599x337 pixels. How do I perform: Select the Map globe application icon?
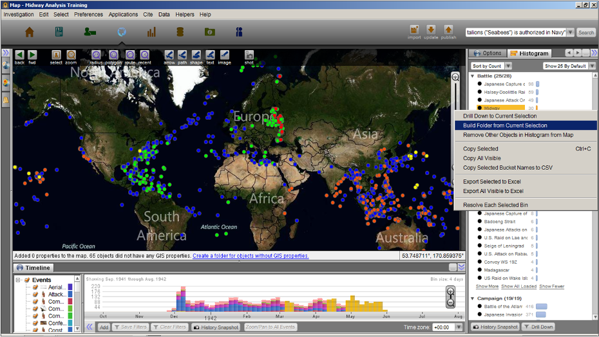click(x=122, y=32)
